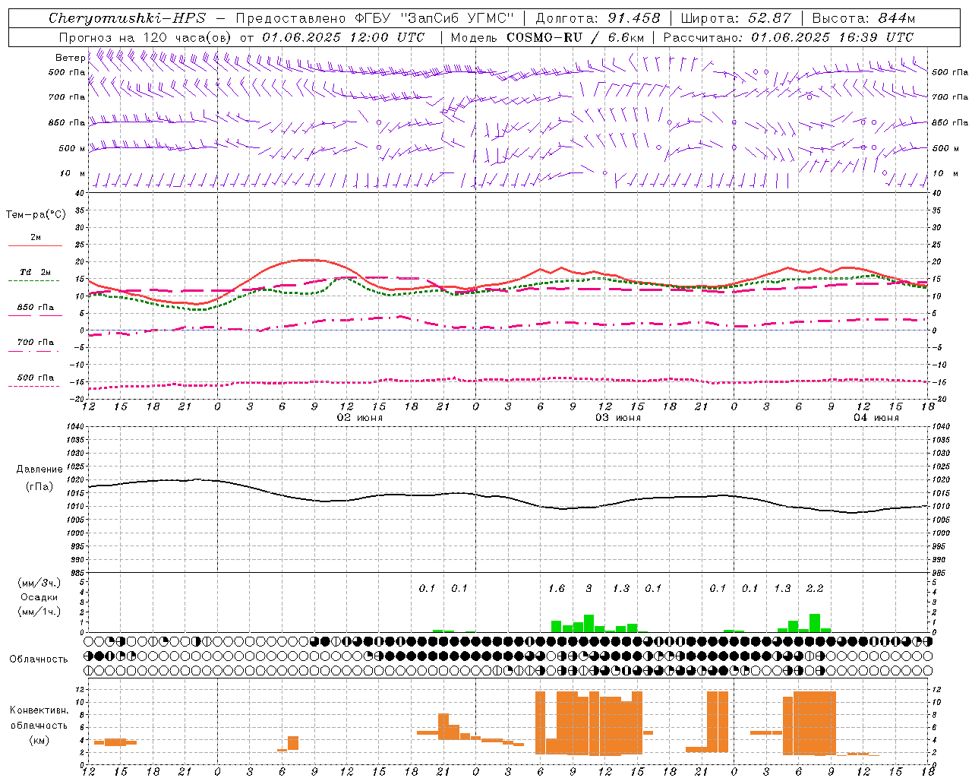Click the precipitation value 1.6
Image resolution: width=972 pixels, height=778 pixels.
pyautogui.click(x=557, y=588)
